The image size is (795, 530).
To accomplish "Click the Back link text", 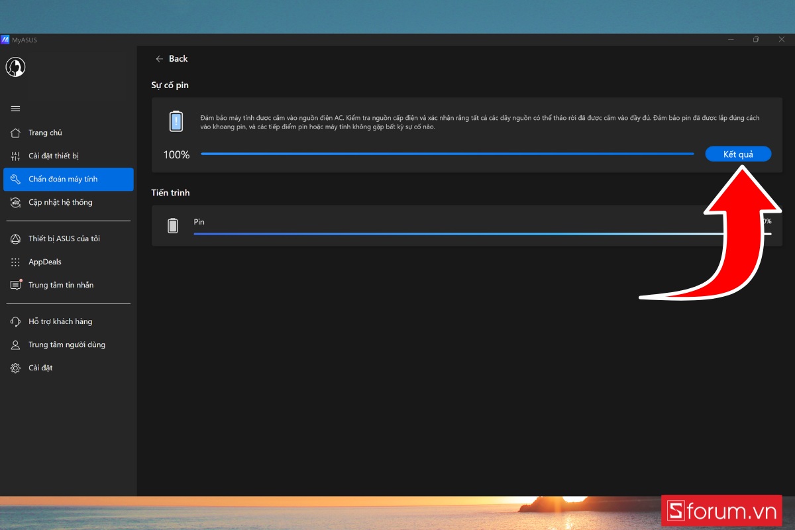I will 178,59.
